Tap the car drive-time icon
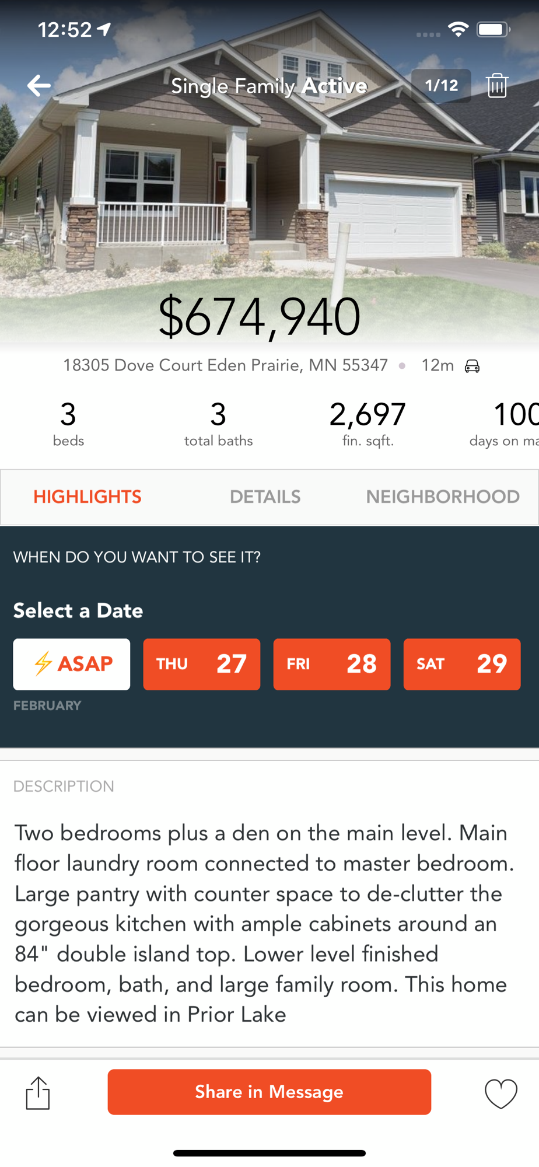Screen dimensions: 539x1167 [x=472, y=366]
